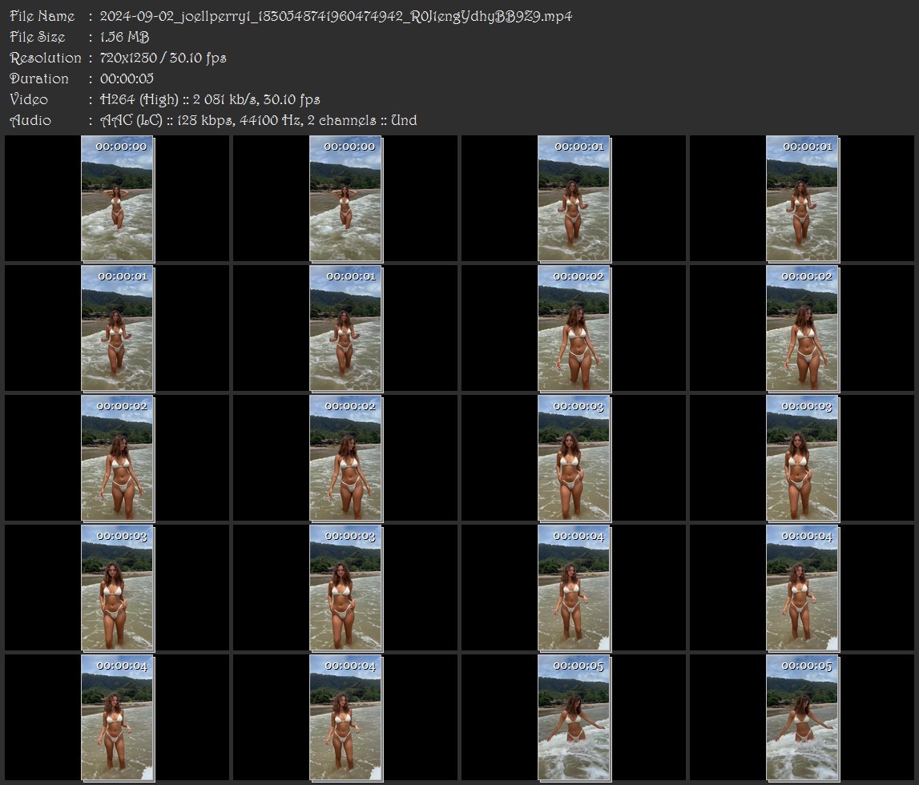The height and width of the screenshot is (785, 919).
Task: Click the 'H264 (High) :: 2 081 kb/s' video value
Action: click(x=210, y=99)
